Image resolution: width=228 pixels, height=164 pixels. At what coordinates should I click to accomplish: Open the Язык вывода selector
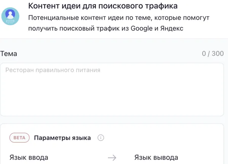click(156, 158)
